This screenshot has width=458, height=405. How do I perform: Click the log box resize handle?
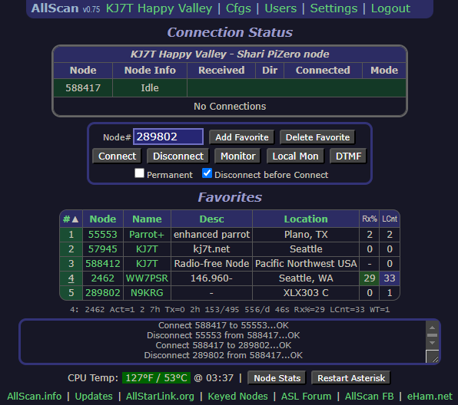coord(433,357)
